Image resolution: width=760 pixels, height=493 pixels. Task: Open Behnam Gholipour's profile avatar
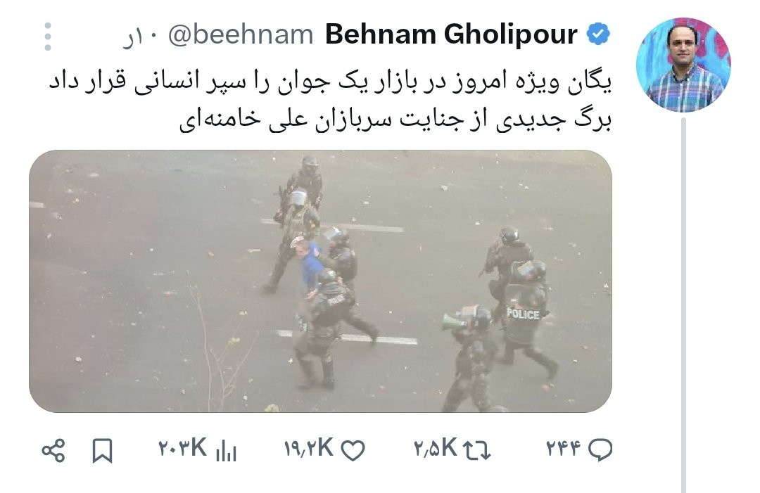coord(683,65)
